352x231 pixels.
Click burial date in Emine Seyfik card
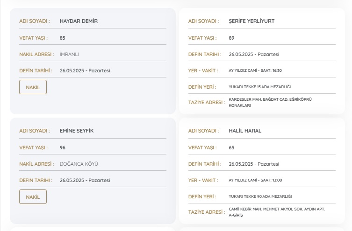point(85,180)
